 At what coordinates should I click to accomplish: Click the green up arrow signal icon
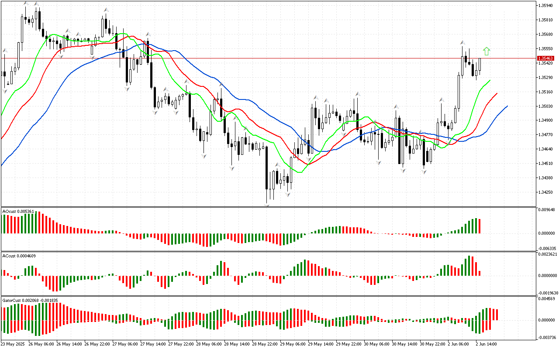(x=487, y=51)
